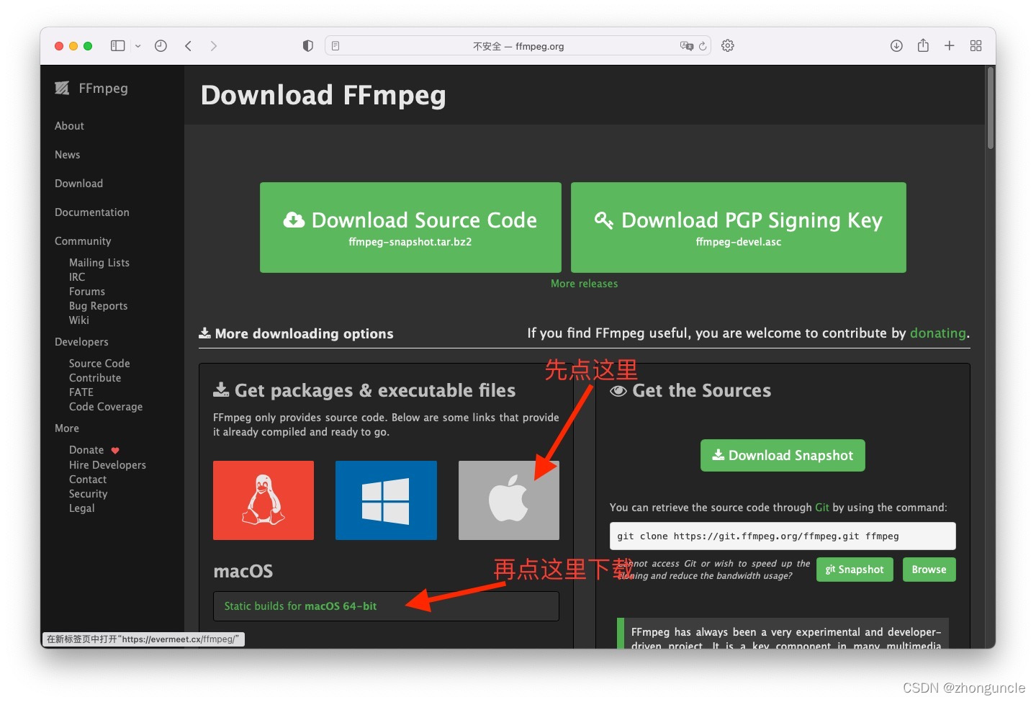Screen dimensions: 1036x702
Task: Click the page vertical scrollbar
Action: (991, 108)
